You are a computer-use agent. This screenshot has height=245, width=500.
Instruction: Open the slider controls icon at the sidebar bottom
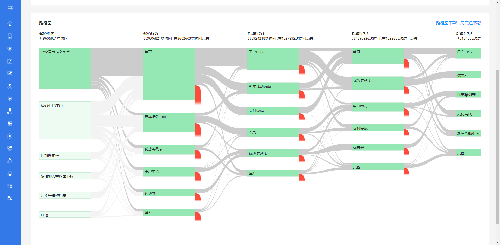pos(10,198)
